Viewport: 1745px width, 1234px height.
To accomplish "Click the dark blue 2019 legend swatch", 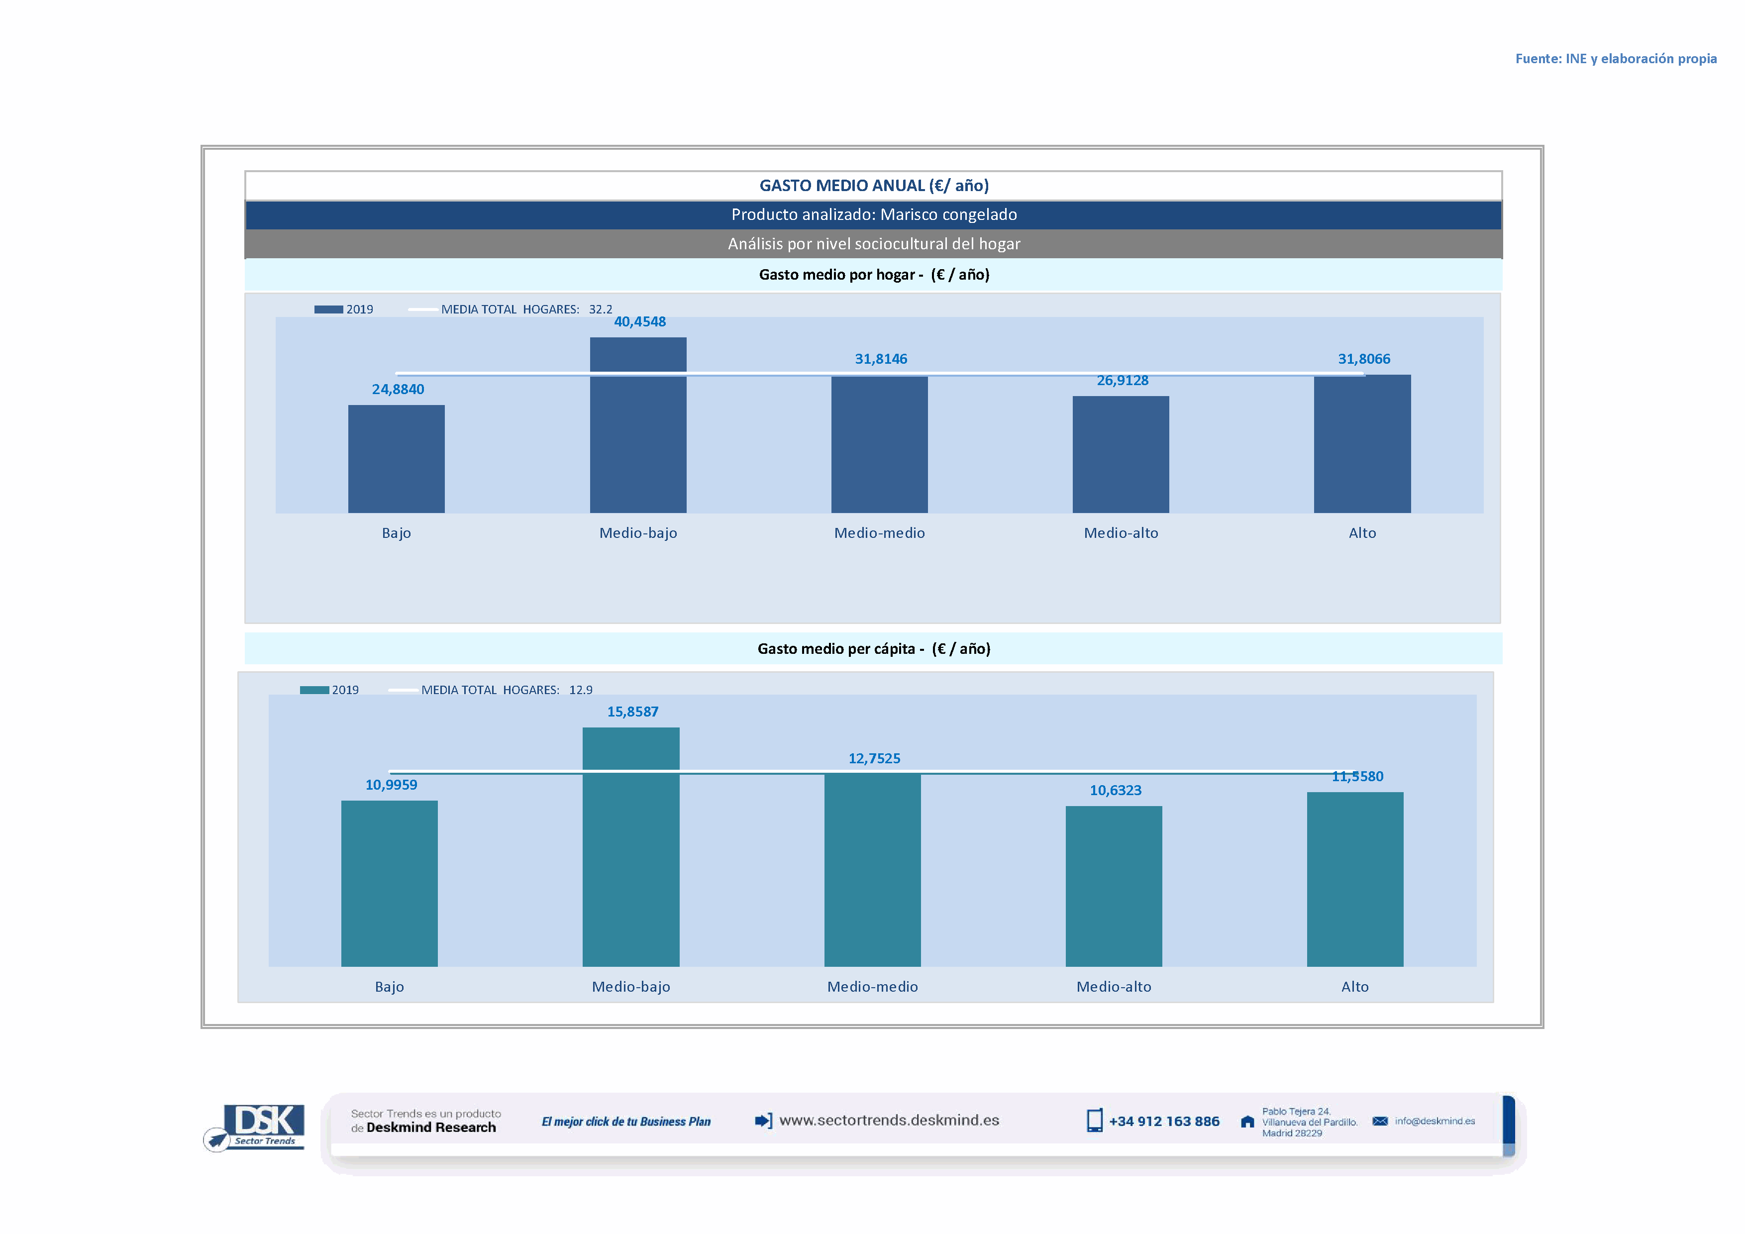I will point(328,309).
